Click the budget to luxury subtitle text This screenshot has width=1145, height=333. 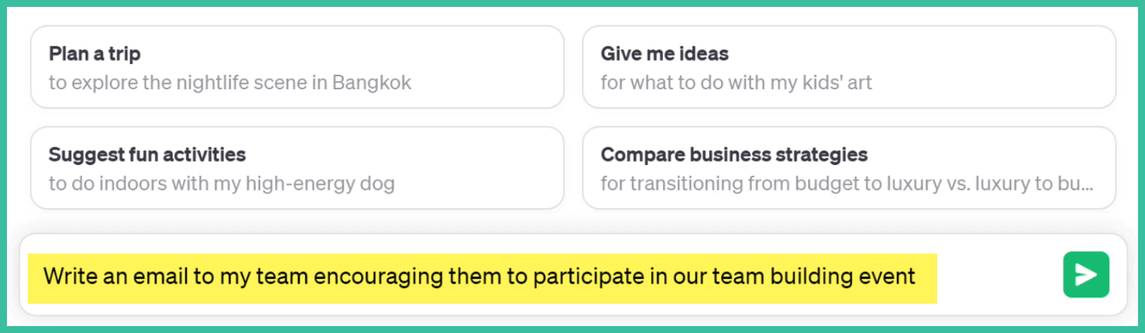tap(846, 183)
